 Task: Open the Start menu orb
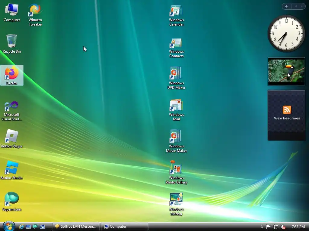9,226
